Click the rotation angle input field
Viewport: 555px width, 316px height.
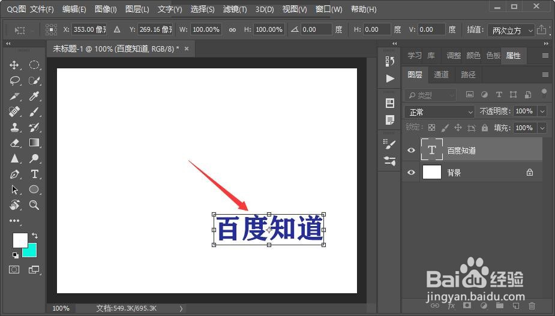[x=316, y=29]
